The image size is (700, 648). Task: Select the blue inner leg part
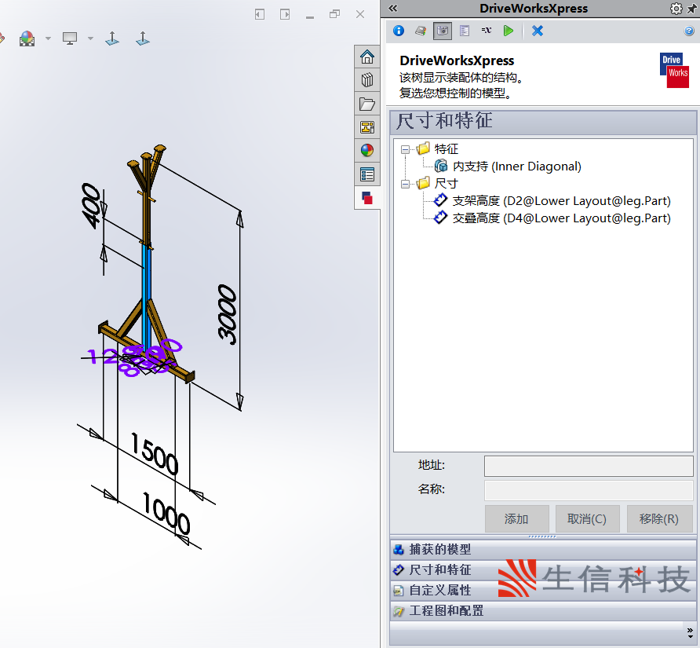click(147, 295)
